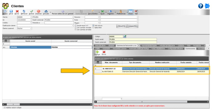
Task: Click the Inactivar toolbar icon
Action: (39, 12)
